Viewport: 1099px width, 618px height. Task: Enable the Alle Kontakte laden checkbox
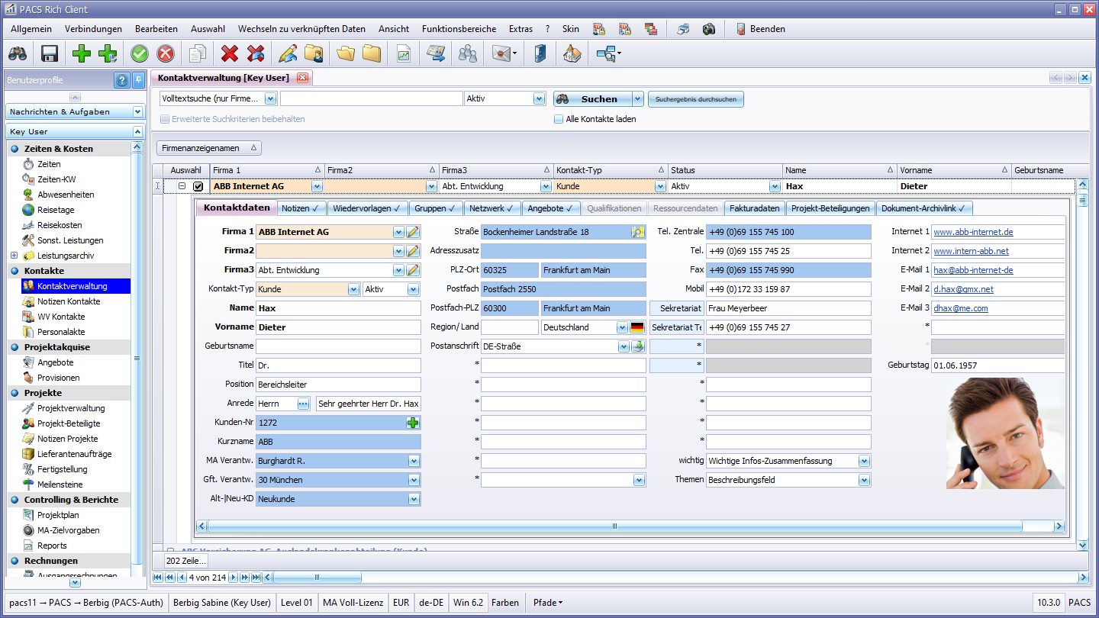click(559, 119)
